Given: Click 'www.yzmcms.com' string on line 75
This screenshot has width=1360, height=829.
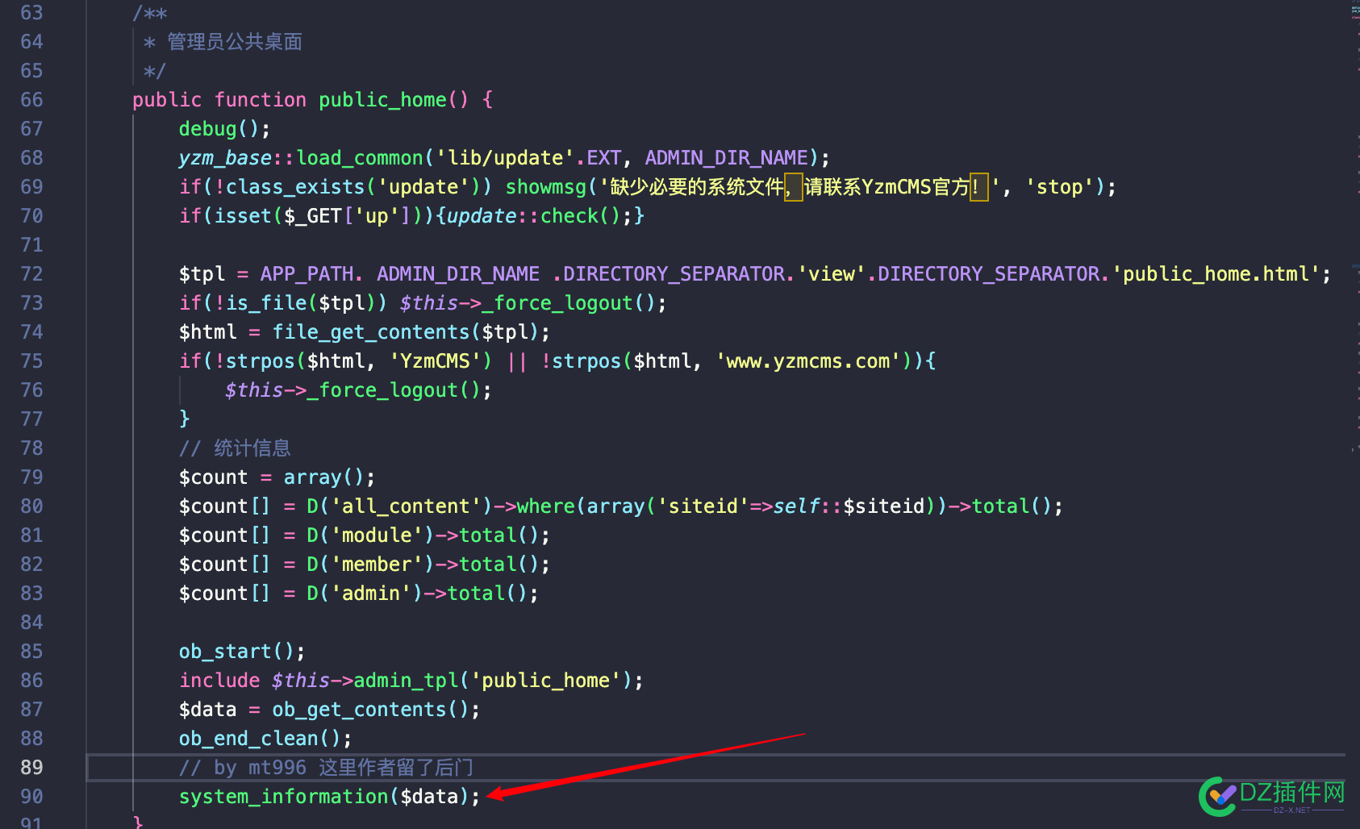Looking at the screenshot, I should coord(808,361).
